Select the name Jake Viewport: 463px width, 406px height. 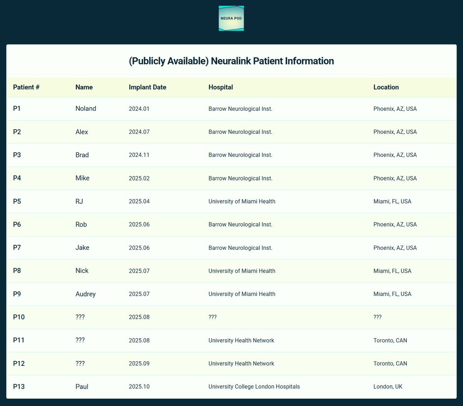point(82,248)
